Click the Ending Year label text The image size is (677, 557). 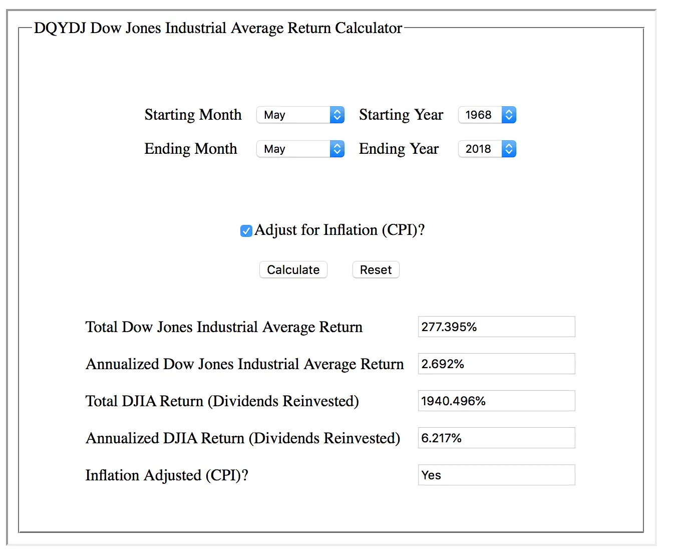click(x=399, y=149)
